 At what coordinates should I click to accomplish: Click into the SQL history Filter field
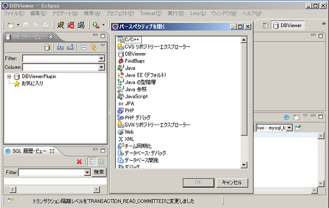(51, 172)
